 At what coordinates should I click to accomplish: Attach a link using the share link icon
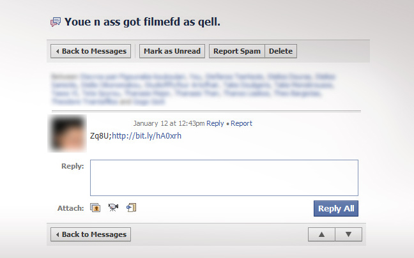[131, 208]
